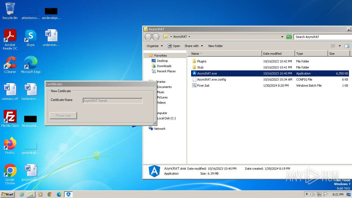Open FileZilla Client shortcut

tap(10, 119)
